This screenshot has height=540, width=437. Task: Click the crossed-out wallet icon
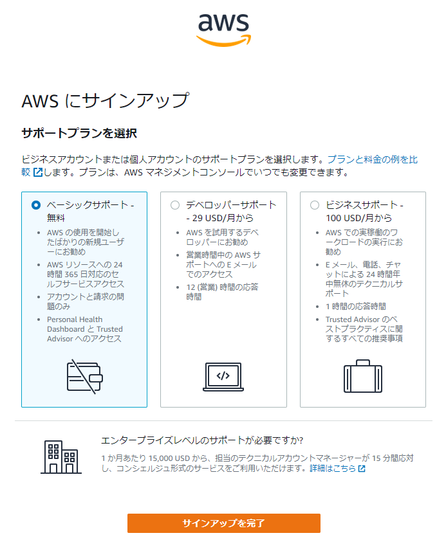[84, 377]
